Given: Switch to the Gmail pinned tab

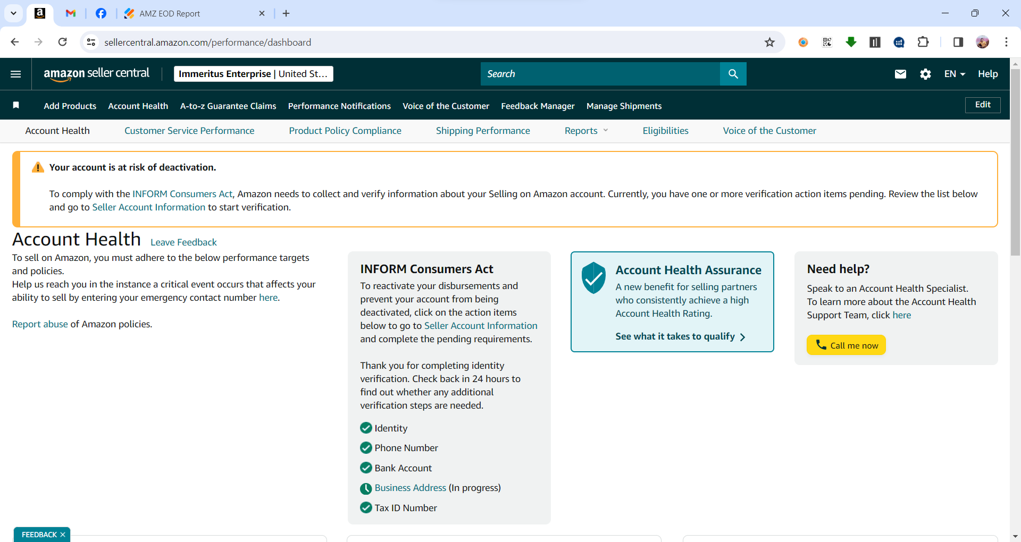Looking at the screenshot, I should point(71,13).
